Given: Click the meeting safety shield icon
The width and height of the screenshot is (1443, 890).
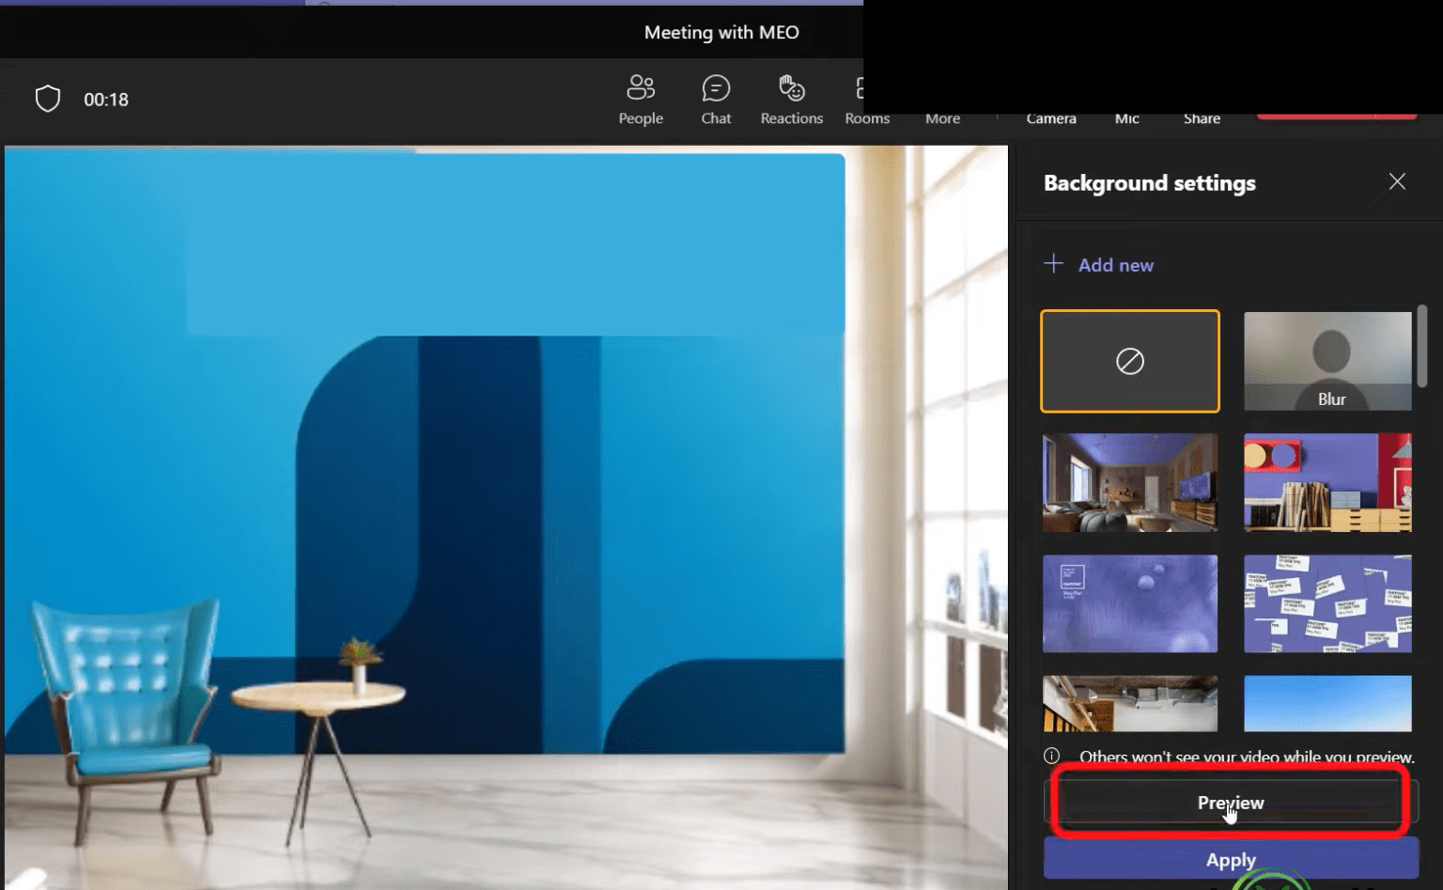Looking at the screenshot, I should [48, 98].
